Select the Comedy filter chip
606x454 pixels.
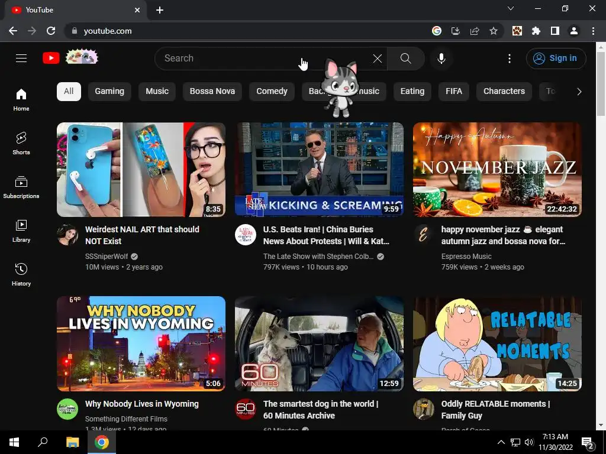272,92
